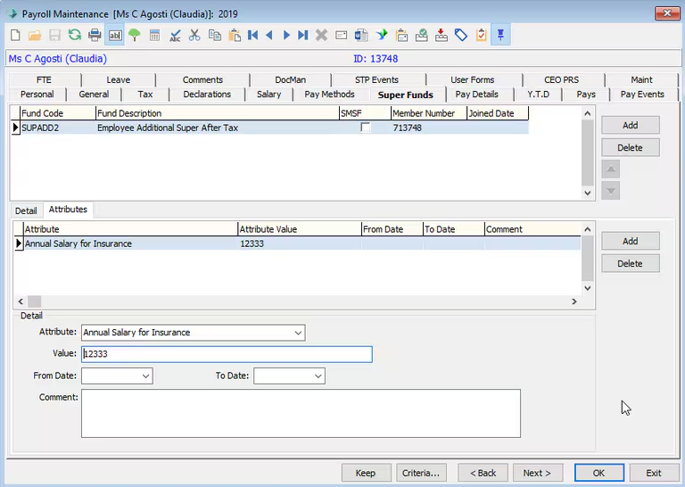Open the Attribute dropdown list

[x=298, y=333]
